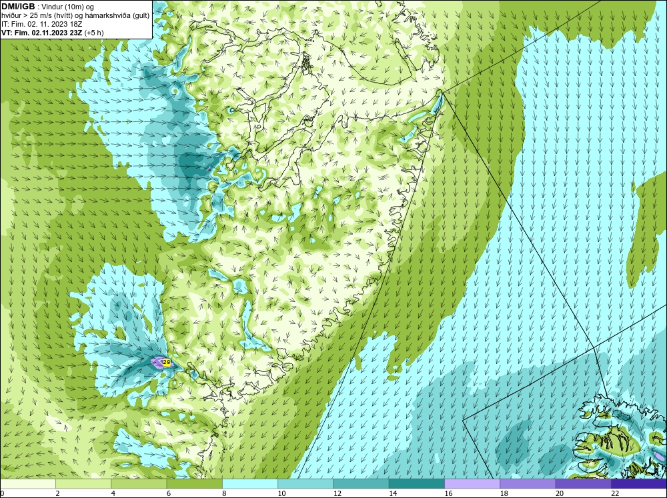Click the 4-6 m/s green legend swatch
The width and height of the screenshot is (667, 498).
coord(139,483)
